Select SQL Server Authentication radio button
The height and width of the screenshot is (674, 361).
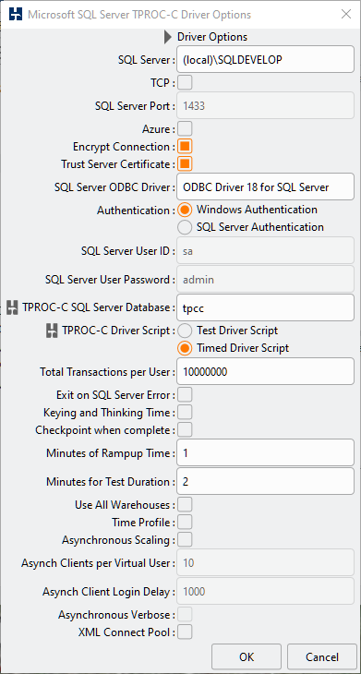point(185,227)
